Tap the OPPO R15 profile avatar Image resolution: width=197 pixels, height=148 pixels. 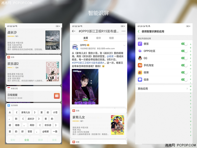[x=75, y=47]
